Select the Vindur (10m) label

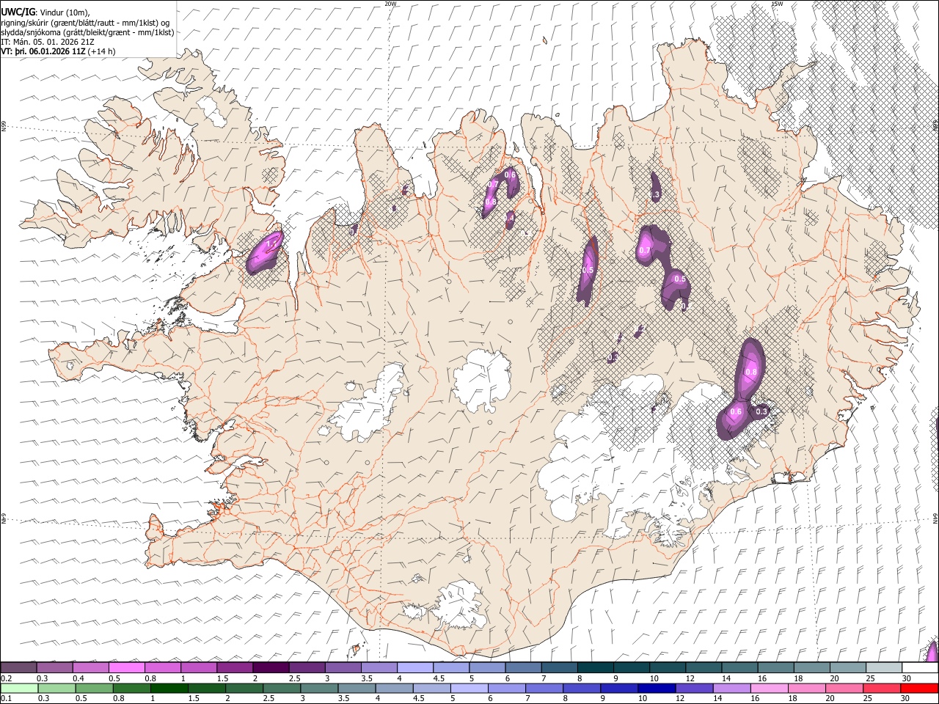point(63,12)
